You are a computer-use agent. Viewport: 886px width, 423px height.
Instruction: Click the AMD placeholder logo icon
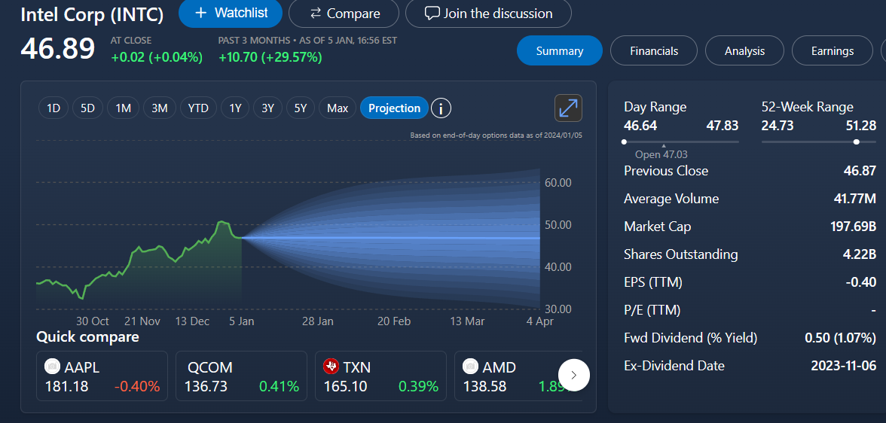(471, 367)
